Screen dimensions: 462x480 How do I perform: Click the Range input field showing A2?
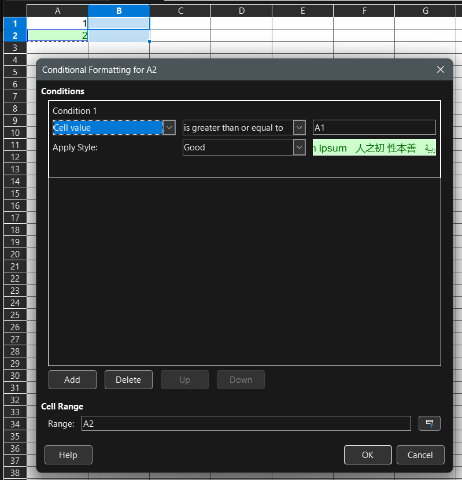[246, 424]
